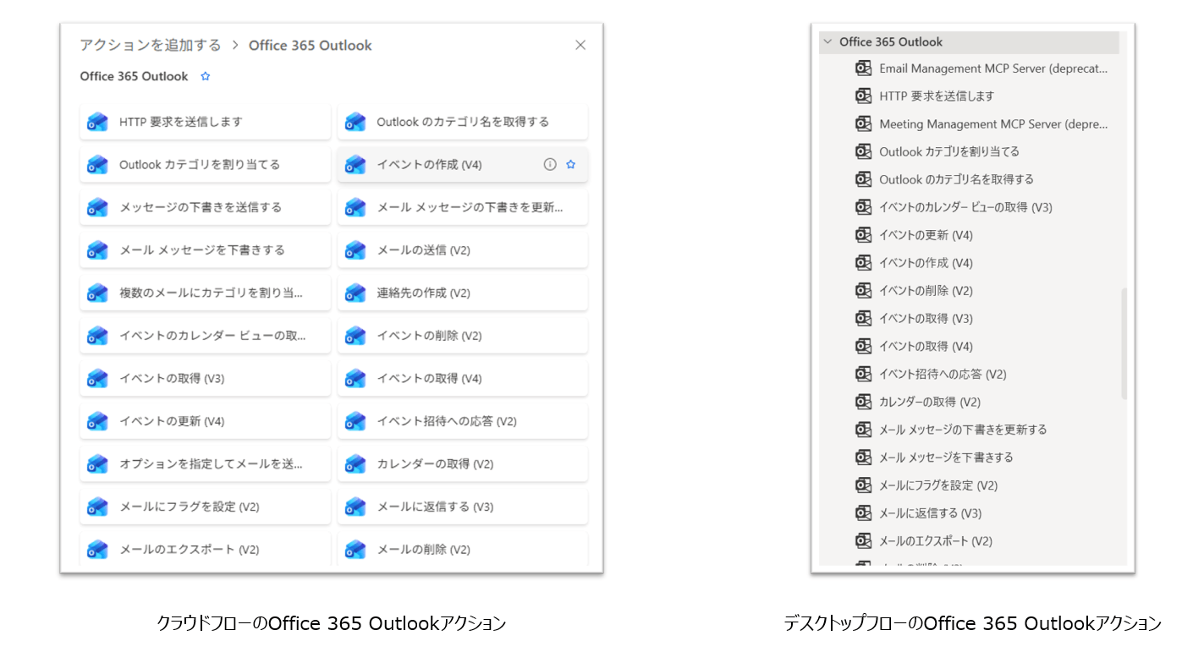The height and width of the screenshot is (652, 1204).
Task: Click Outlook icon on カレンダーの取得 (V2) card
Action: point(355,464)
